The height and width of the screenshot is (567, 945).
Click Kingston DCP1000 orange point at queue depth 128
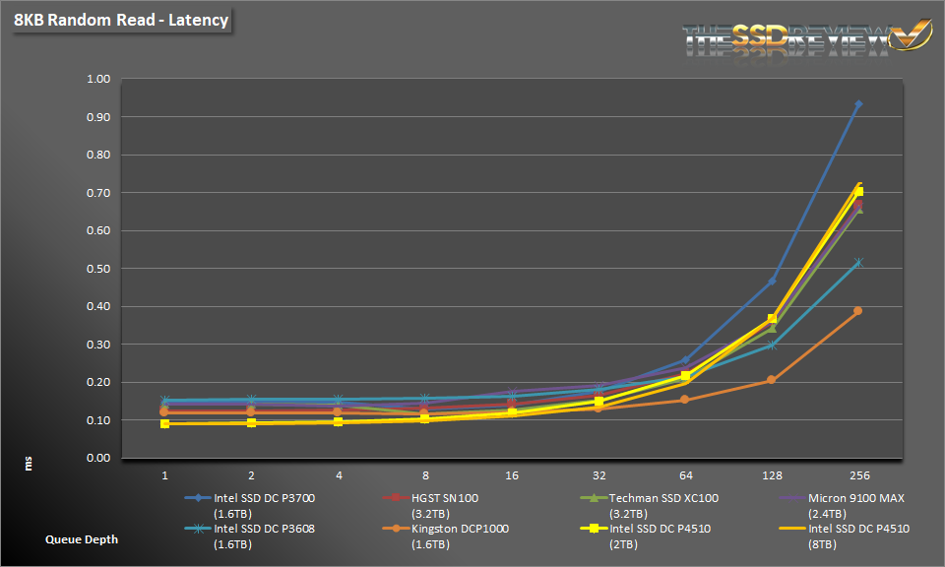pos(772,380)
